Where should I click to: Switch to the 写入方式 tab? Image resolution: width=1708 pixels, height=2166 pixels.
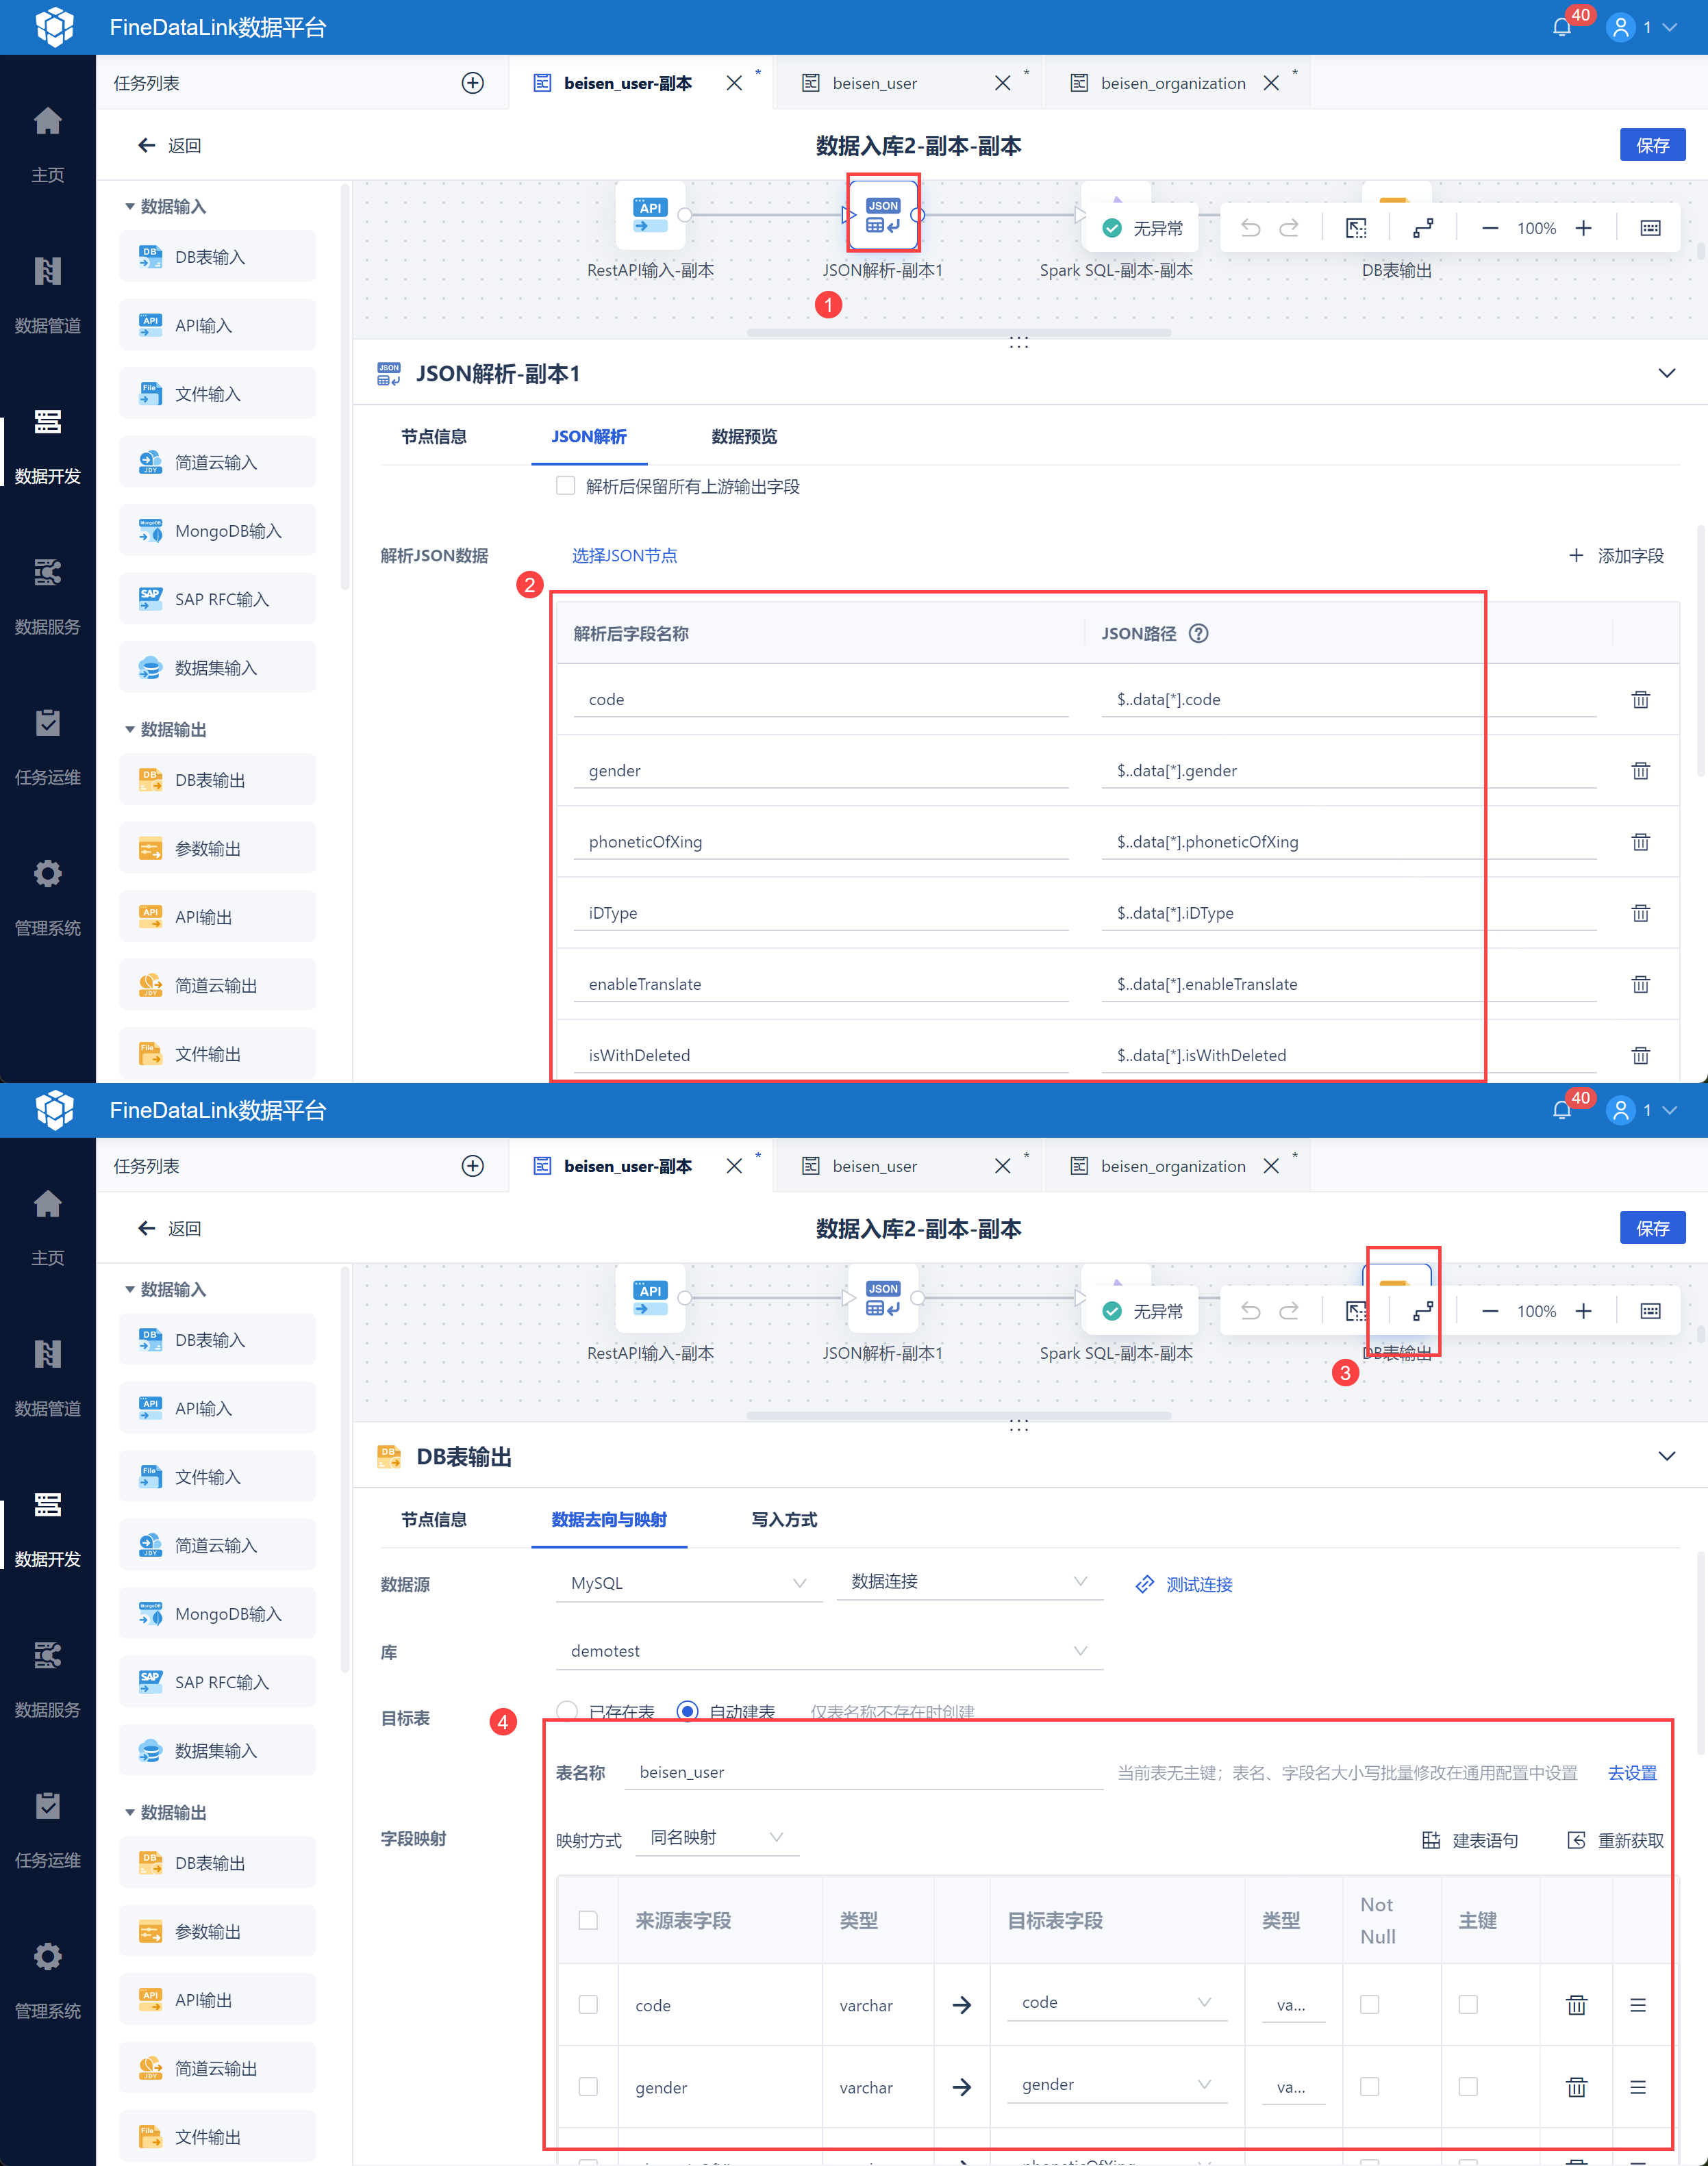783,1518
